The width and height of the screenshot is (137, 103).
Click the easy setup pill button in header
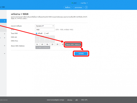[68, 7]
